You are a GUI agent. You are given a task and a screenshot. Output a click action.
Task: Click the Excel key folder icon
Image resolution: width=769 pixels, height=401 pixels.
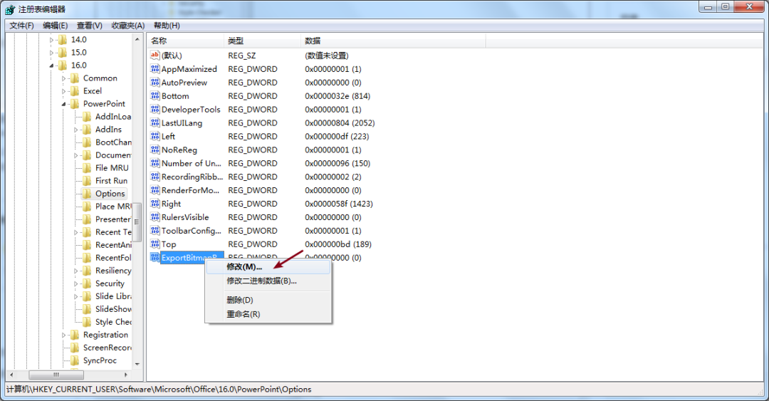(75, 90)
